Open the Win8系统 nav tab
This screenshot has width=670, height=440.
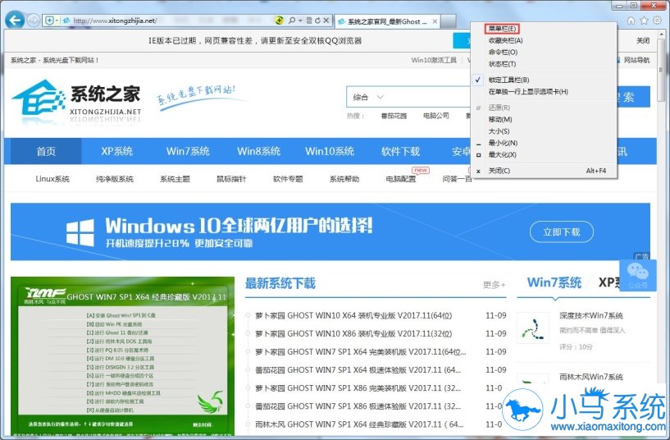258,151
